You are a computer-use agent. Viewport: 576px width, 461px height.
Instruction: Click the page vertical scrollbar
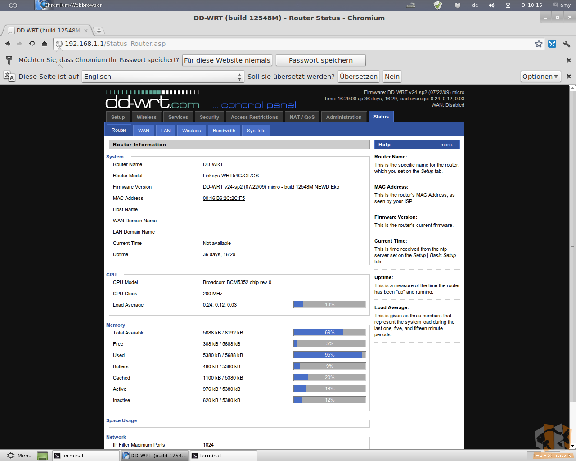(x=572, y=246)
